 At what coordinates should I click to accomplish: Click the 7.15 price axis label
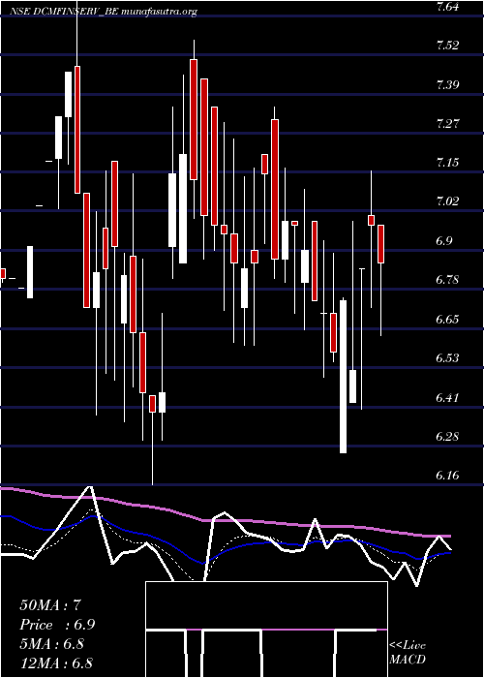point(447,163)
